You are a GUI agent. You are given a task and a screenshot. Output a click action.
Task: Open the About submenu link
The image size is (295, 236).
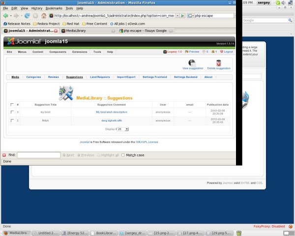point(208,77)
